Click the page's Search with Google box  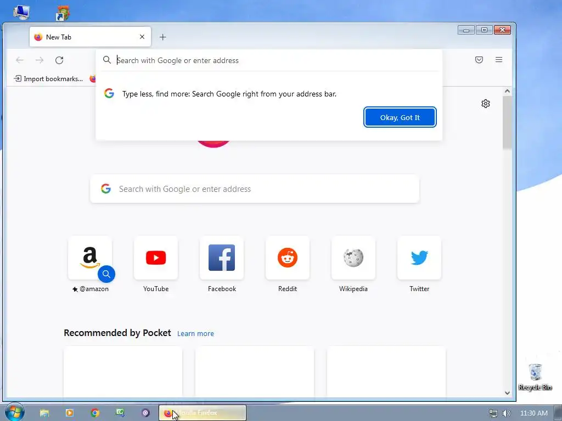click(255, 189)
